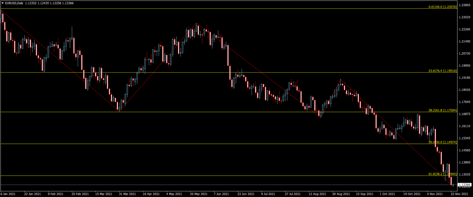Click the 1.16110 price axis label
Viewport: 473px width, 197px height.
[x=465, y=126]
